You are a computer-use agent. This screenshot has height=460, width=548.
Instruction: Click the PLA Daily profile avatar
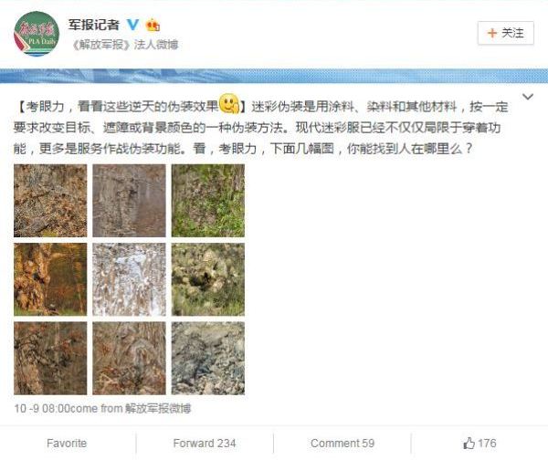coord(37,34)
